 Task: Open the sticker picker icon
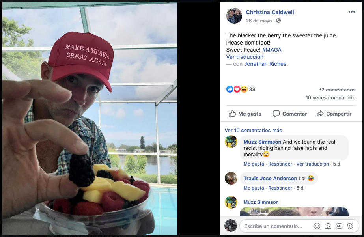350,226
